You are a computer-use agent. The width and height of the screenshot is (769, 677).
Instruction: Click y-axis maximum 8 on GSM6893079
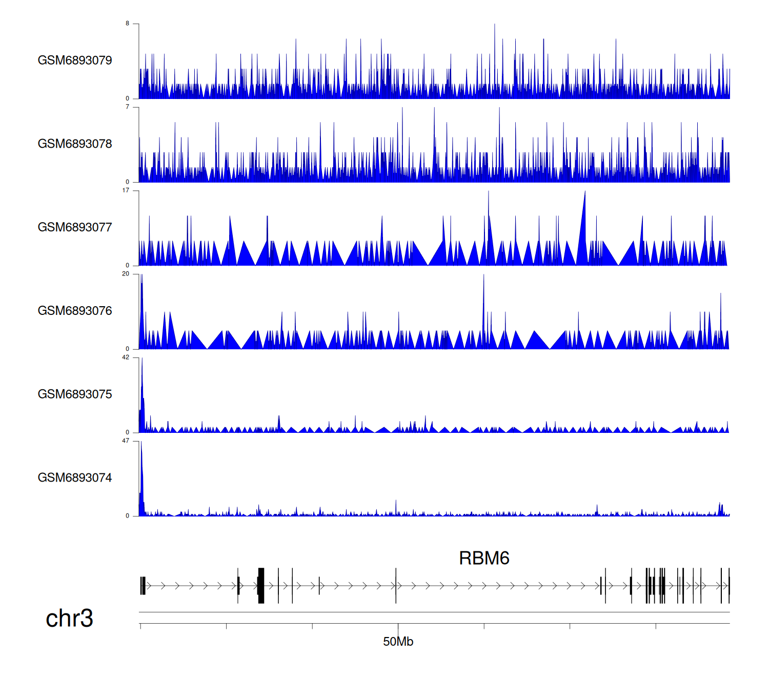click(127, 24)
